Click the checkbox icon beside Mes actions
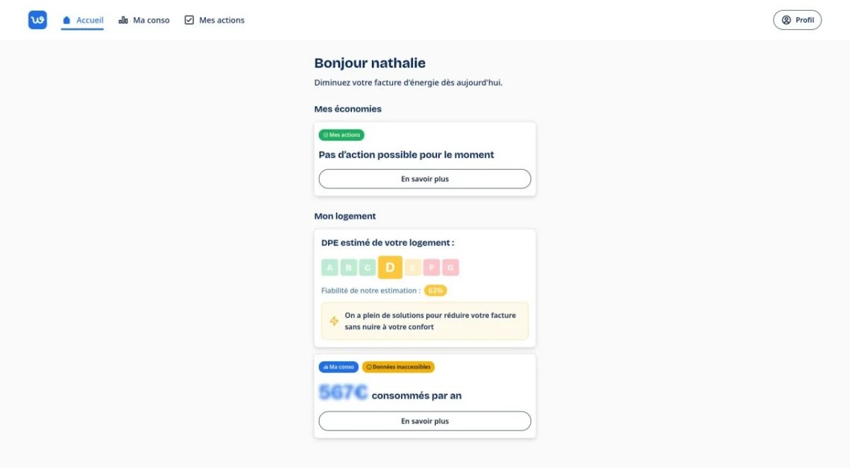The height and width of the screenshot is (468, 850). coord(189,21)
